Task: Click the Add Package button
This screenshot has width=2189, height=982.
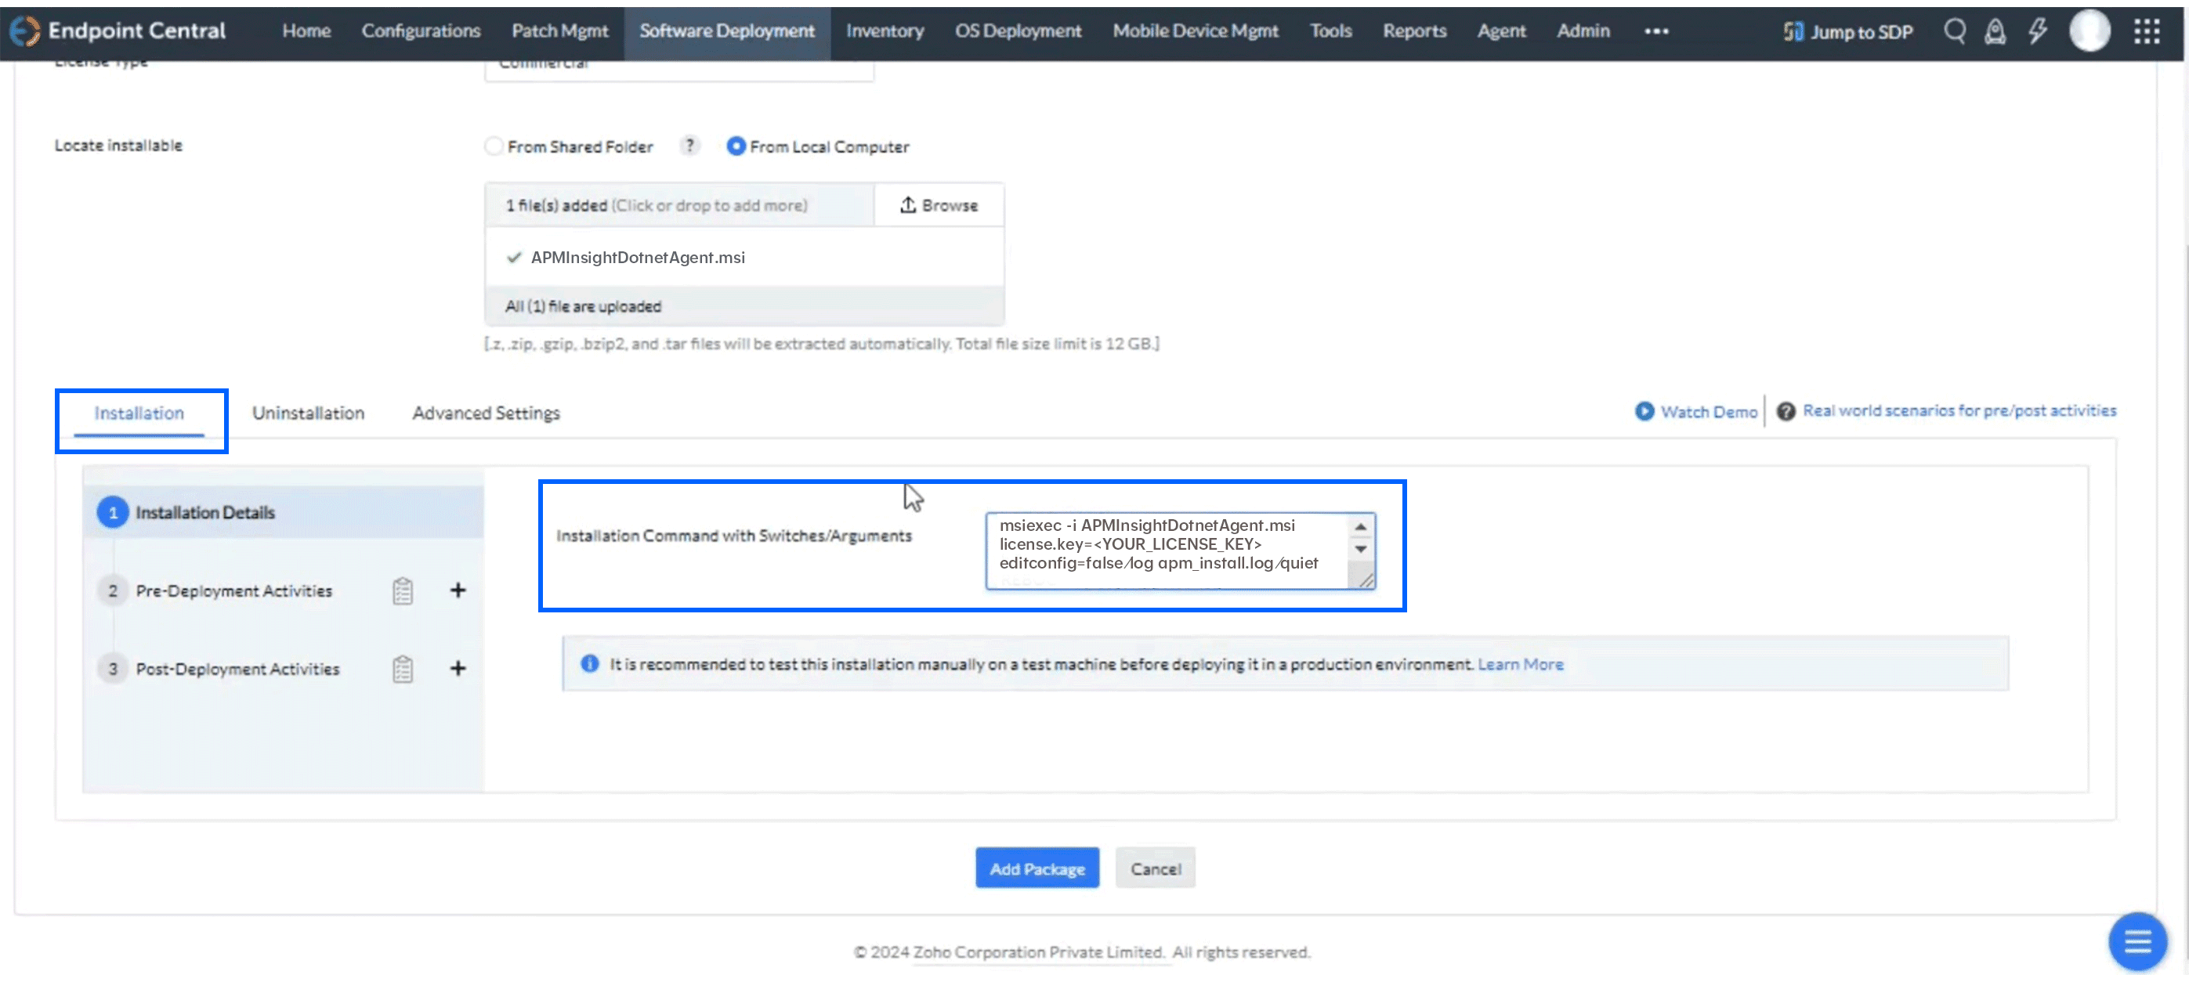Action: pyautogui.click(x=1037, y=868)
